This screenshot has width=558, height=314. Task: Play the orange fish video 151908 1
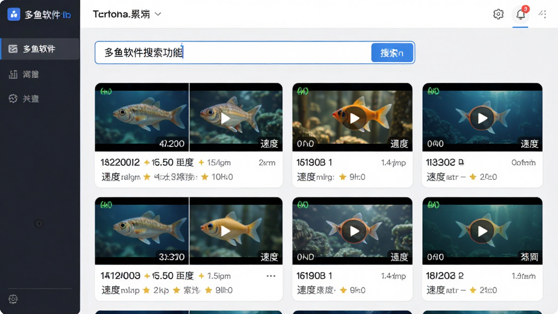click(x=354, y=118)
